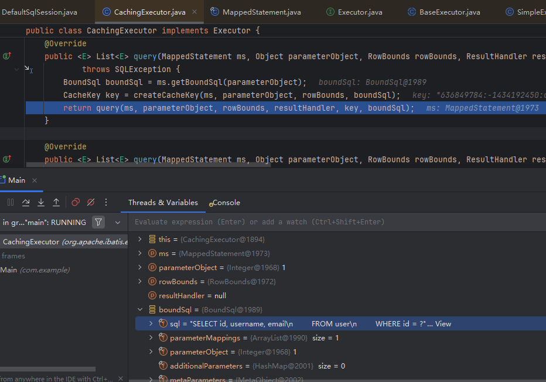This screenshot has height=382, width=546.
Task: Select the Main debug session tab
Action: click(x=16, y=180)
